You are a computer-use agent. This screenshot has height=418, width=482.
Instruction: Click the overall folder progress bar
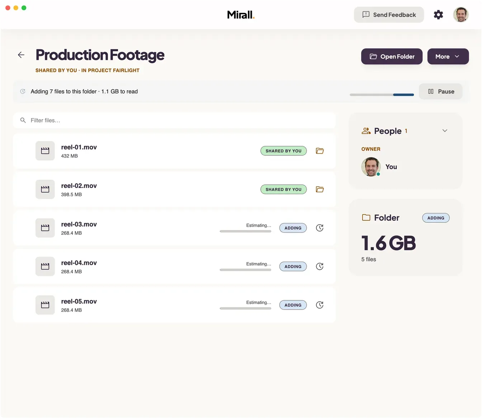tap(382, 95)
